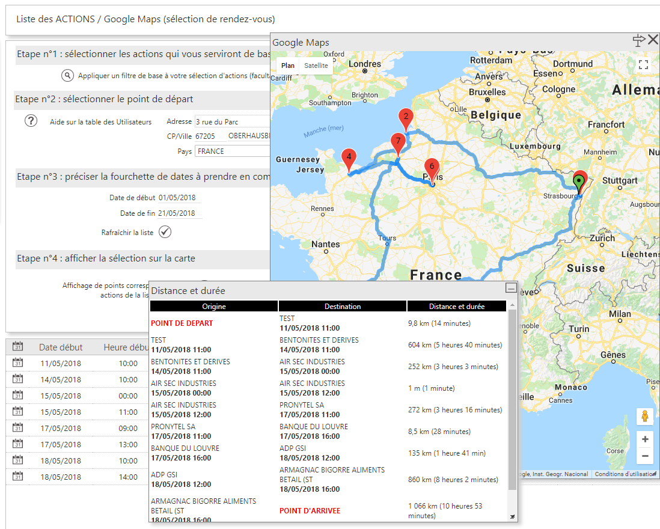Switch the map to Plan view
660x529 pixels.
coord(288,66)
